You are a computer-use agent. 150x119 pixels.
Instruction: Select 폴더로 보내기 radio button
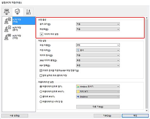pos(41,97)
